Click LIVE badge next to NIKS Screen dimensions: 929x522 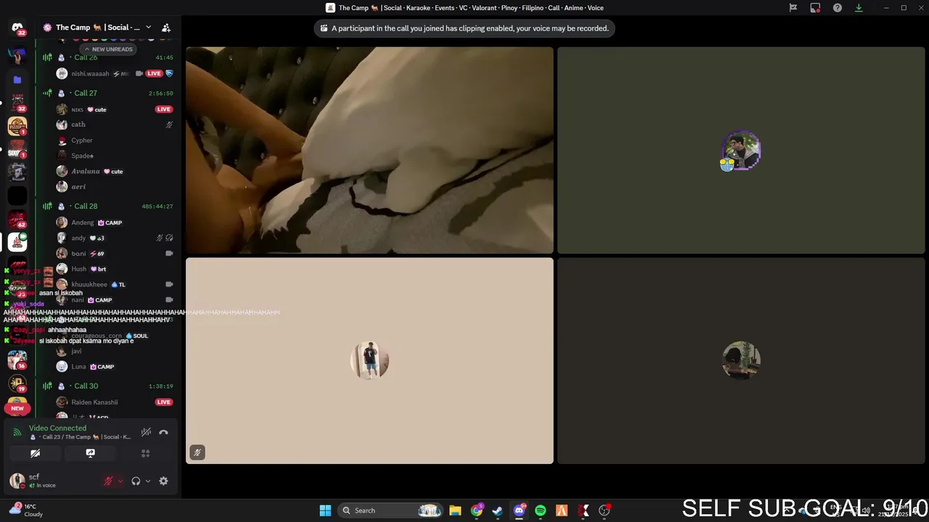pyautogui.click(x=163, y=109)
